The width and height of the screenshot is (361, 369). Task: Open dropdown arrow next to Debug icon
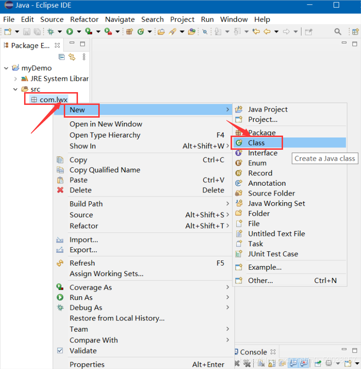[x=60, y=32]
